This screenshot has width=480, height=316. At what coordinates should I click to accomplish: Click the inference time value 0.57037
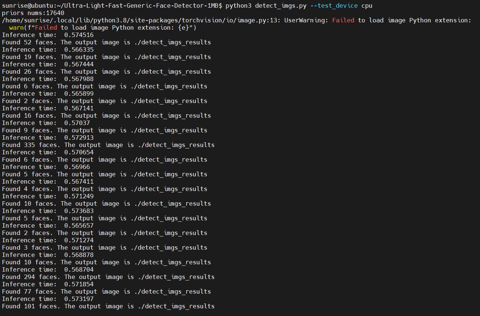coord(77,123)
